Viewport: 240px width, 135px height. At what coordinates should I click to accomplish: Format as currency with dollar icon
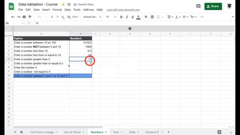(x=52, y=17)
